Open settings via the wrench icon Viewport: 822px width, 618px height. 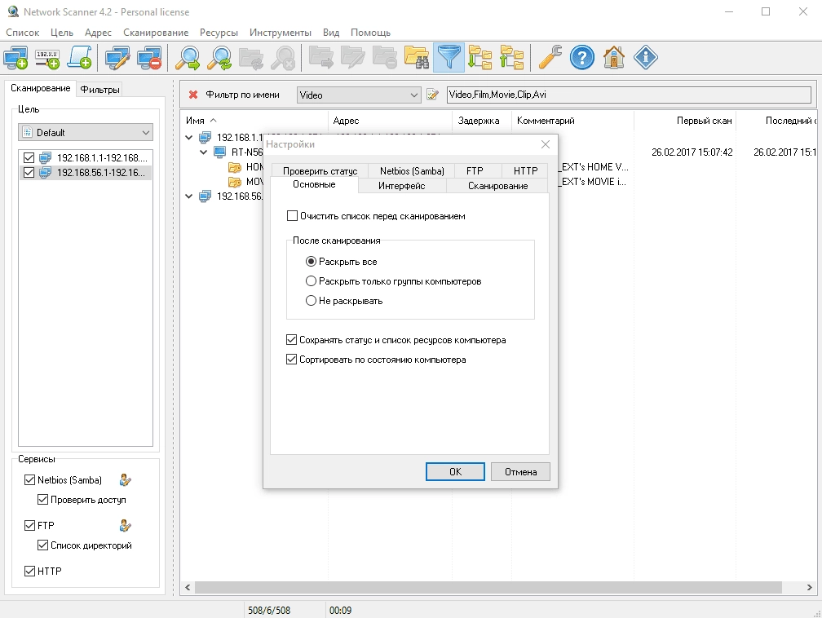[x=550, y=58]
